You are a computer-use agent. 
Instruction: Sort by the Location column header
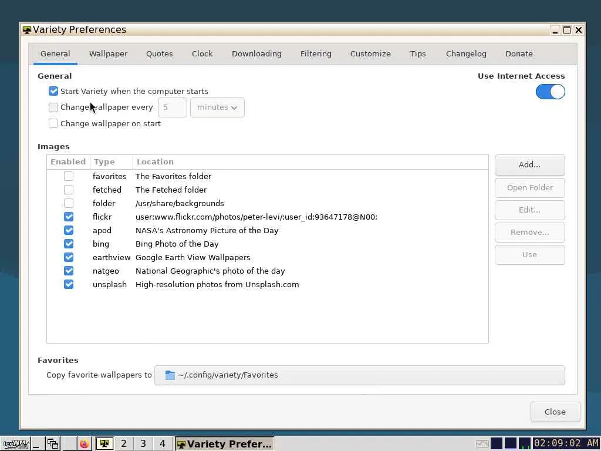coord(310,162)
